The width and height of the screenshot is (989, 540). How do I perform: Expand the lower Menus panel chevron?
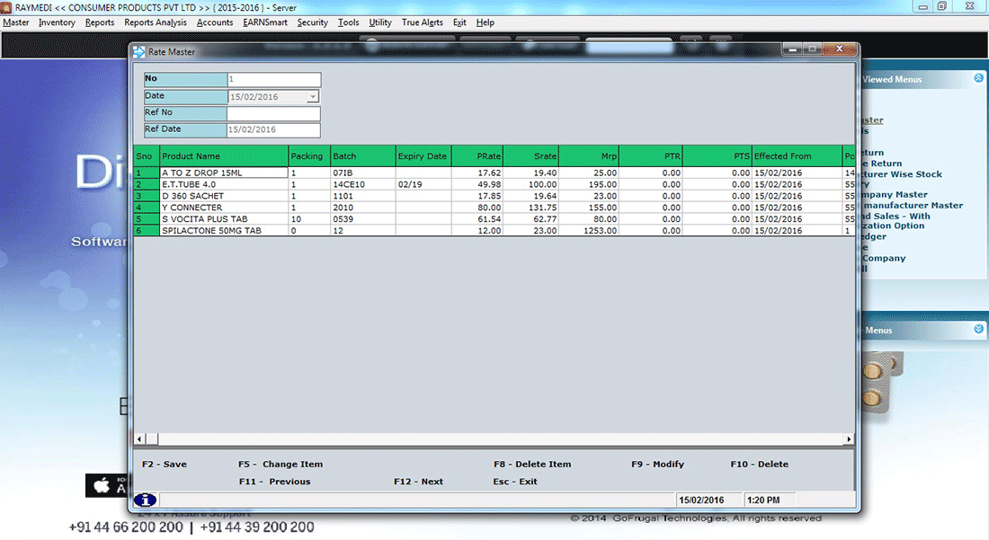click(979, 330)
